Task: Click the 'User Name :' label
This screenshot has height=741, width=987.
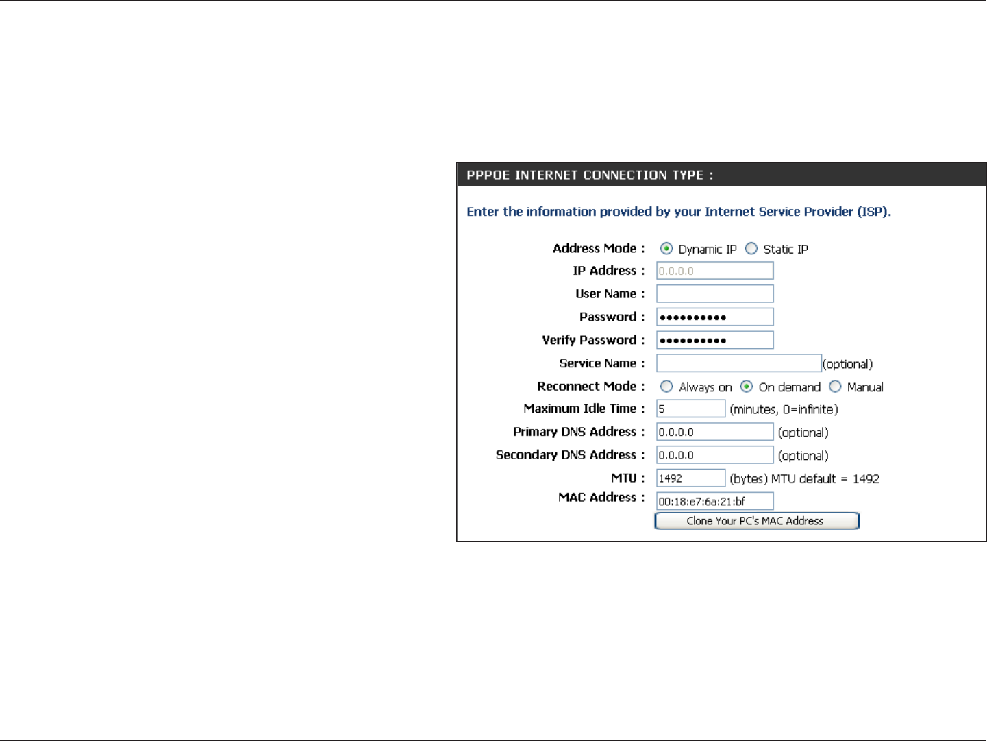Action: tap(610, 294)
